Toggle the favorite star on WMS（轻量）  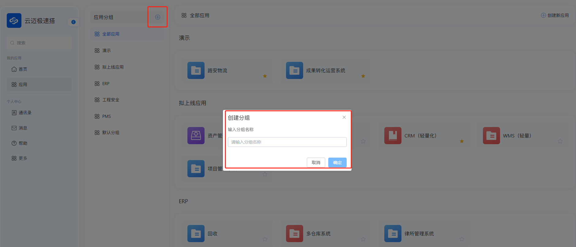tap(560, 141)
